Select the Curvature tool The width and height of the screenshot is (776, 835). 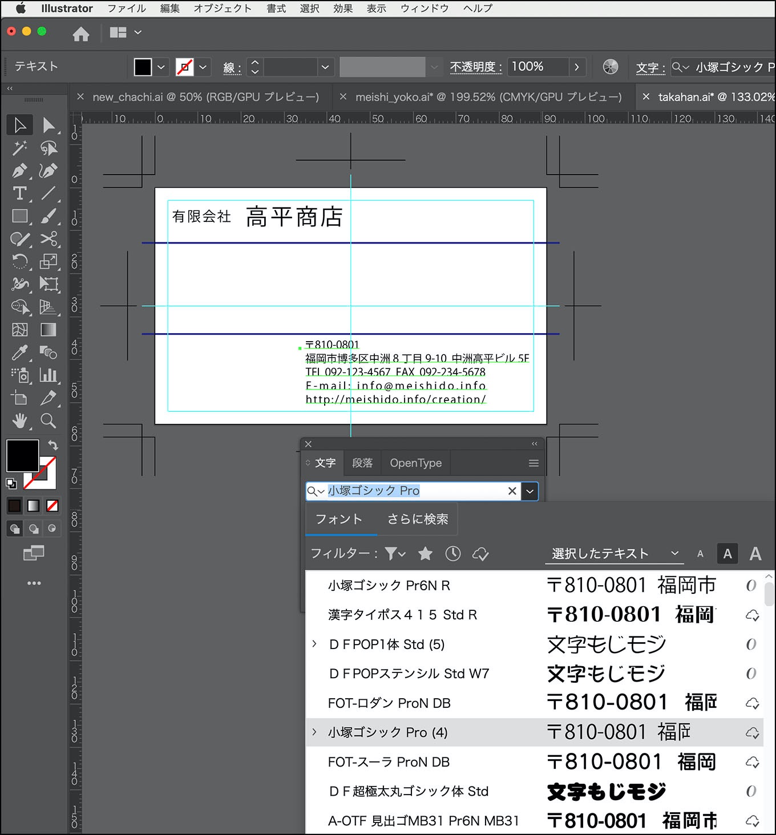pos(48,171)
